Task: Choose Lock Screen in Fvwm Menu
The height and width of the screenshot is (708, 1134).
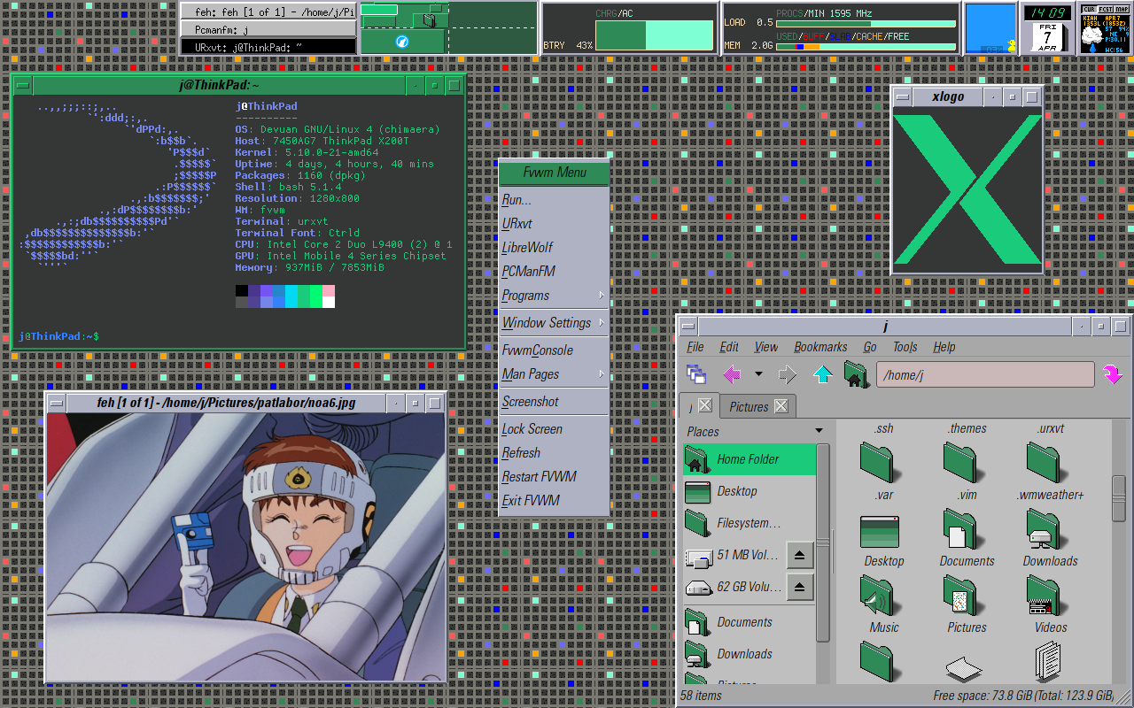Action: tap(555, 429)
